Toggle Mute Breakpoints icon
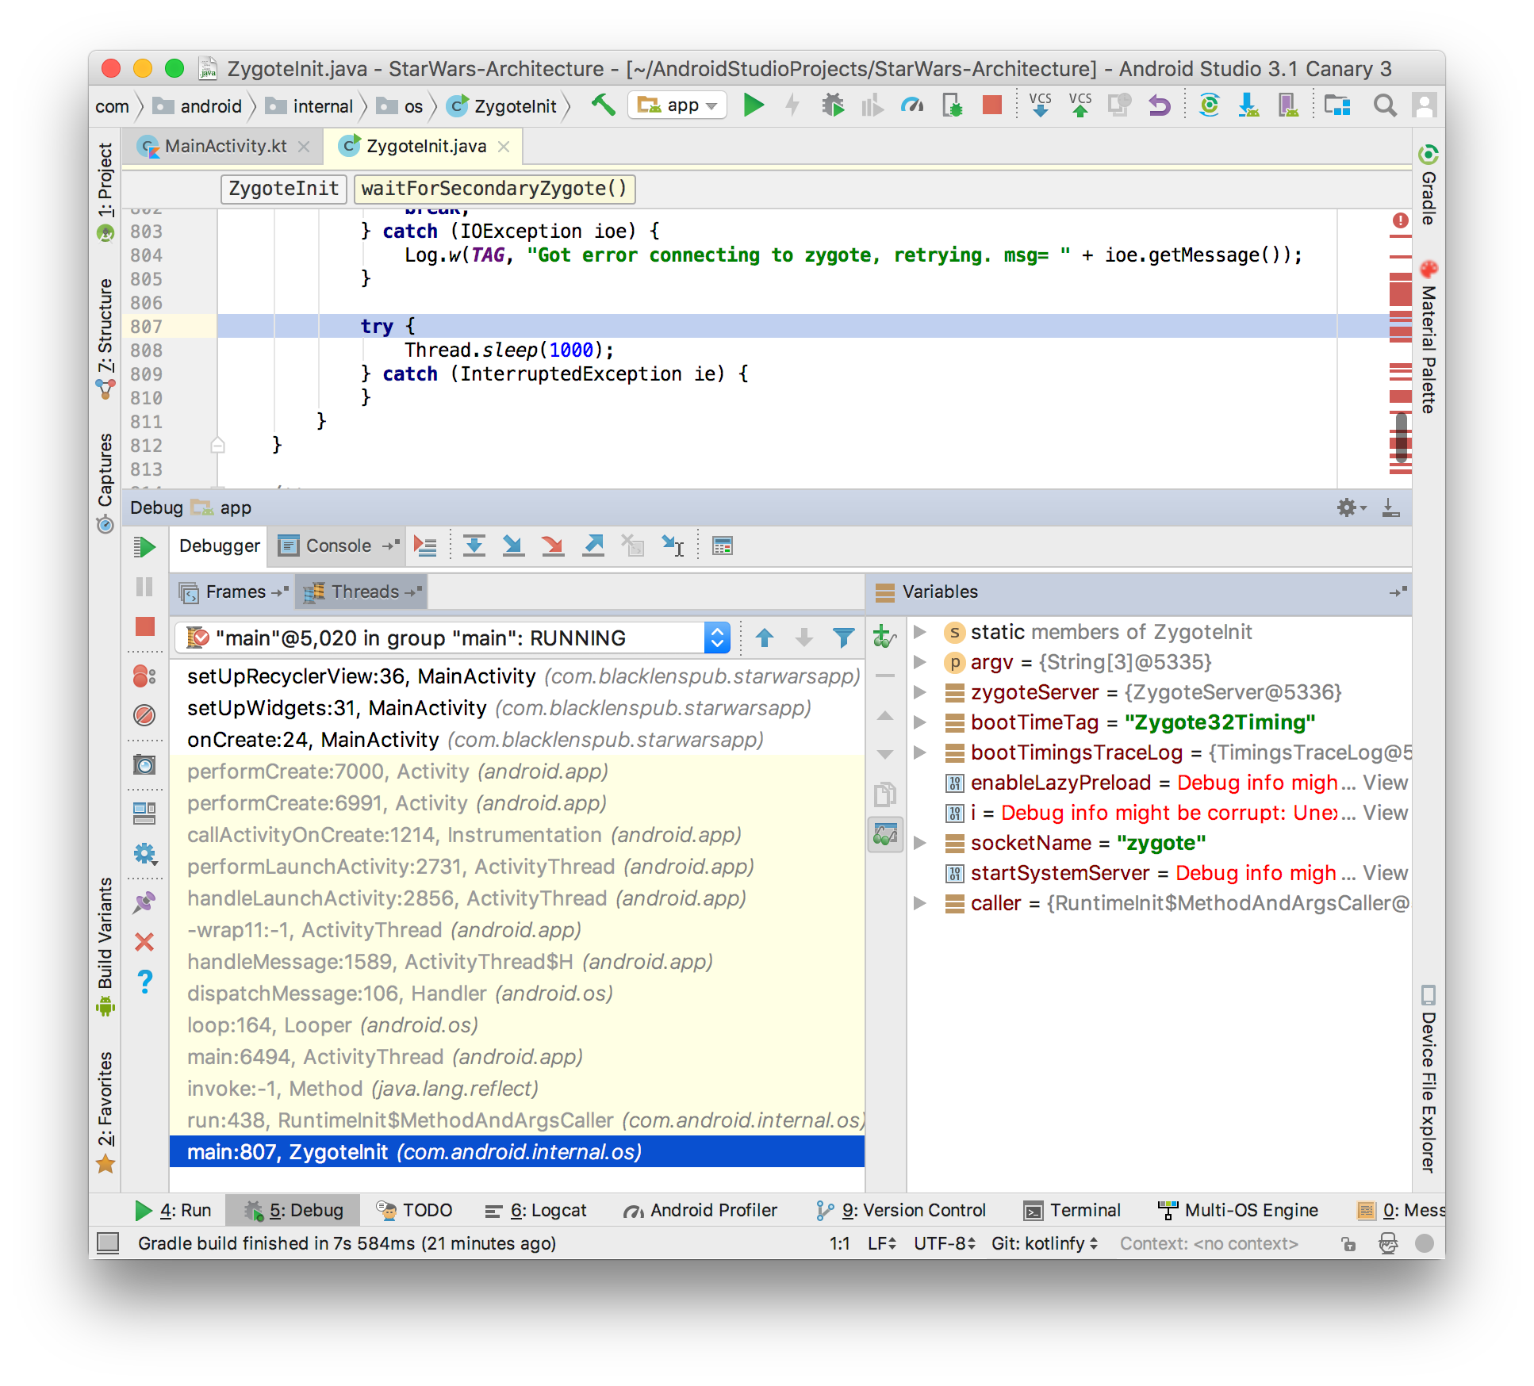The image size is (1534, 1386). [144, 715]
